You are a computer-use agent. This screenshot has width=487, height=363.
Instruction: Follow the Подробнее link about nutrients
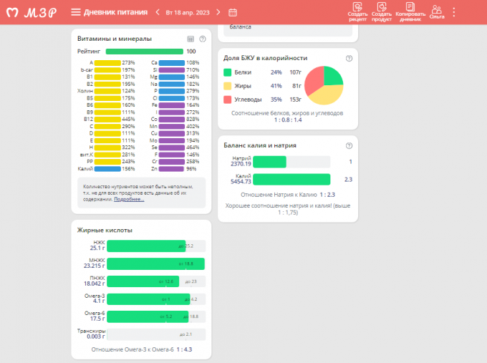pyautogui.click(x=129, y=199)
